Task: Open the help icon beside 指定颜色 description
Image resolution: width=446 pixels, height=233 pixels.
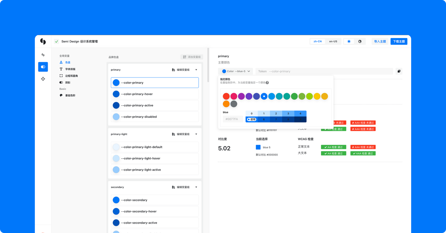Action: (267, 83)
